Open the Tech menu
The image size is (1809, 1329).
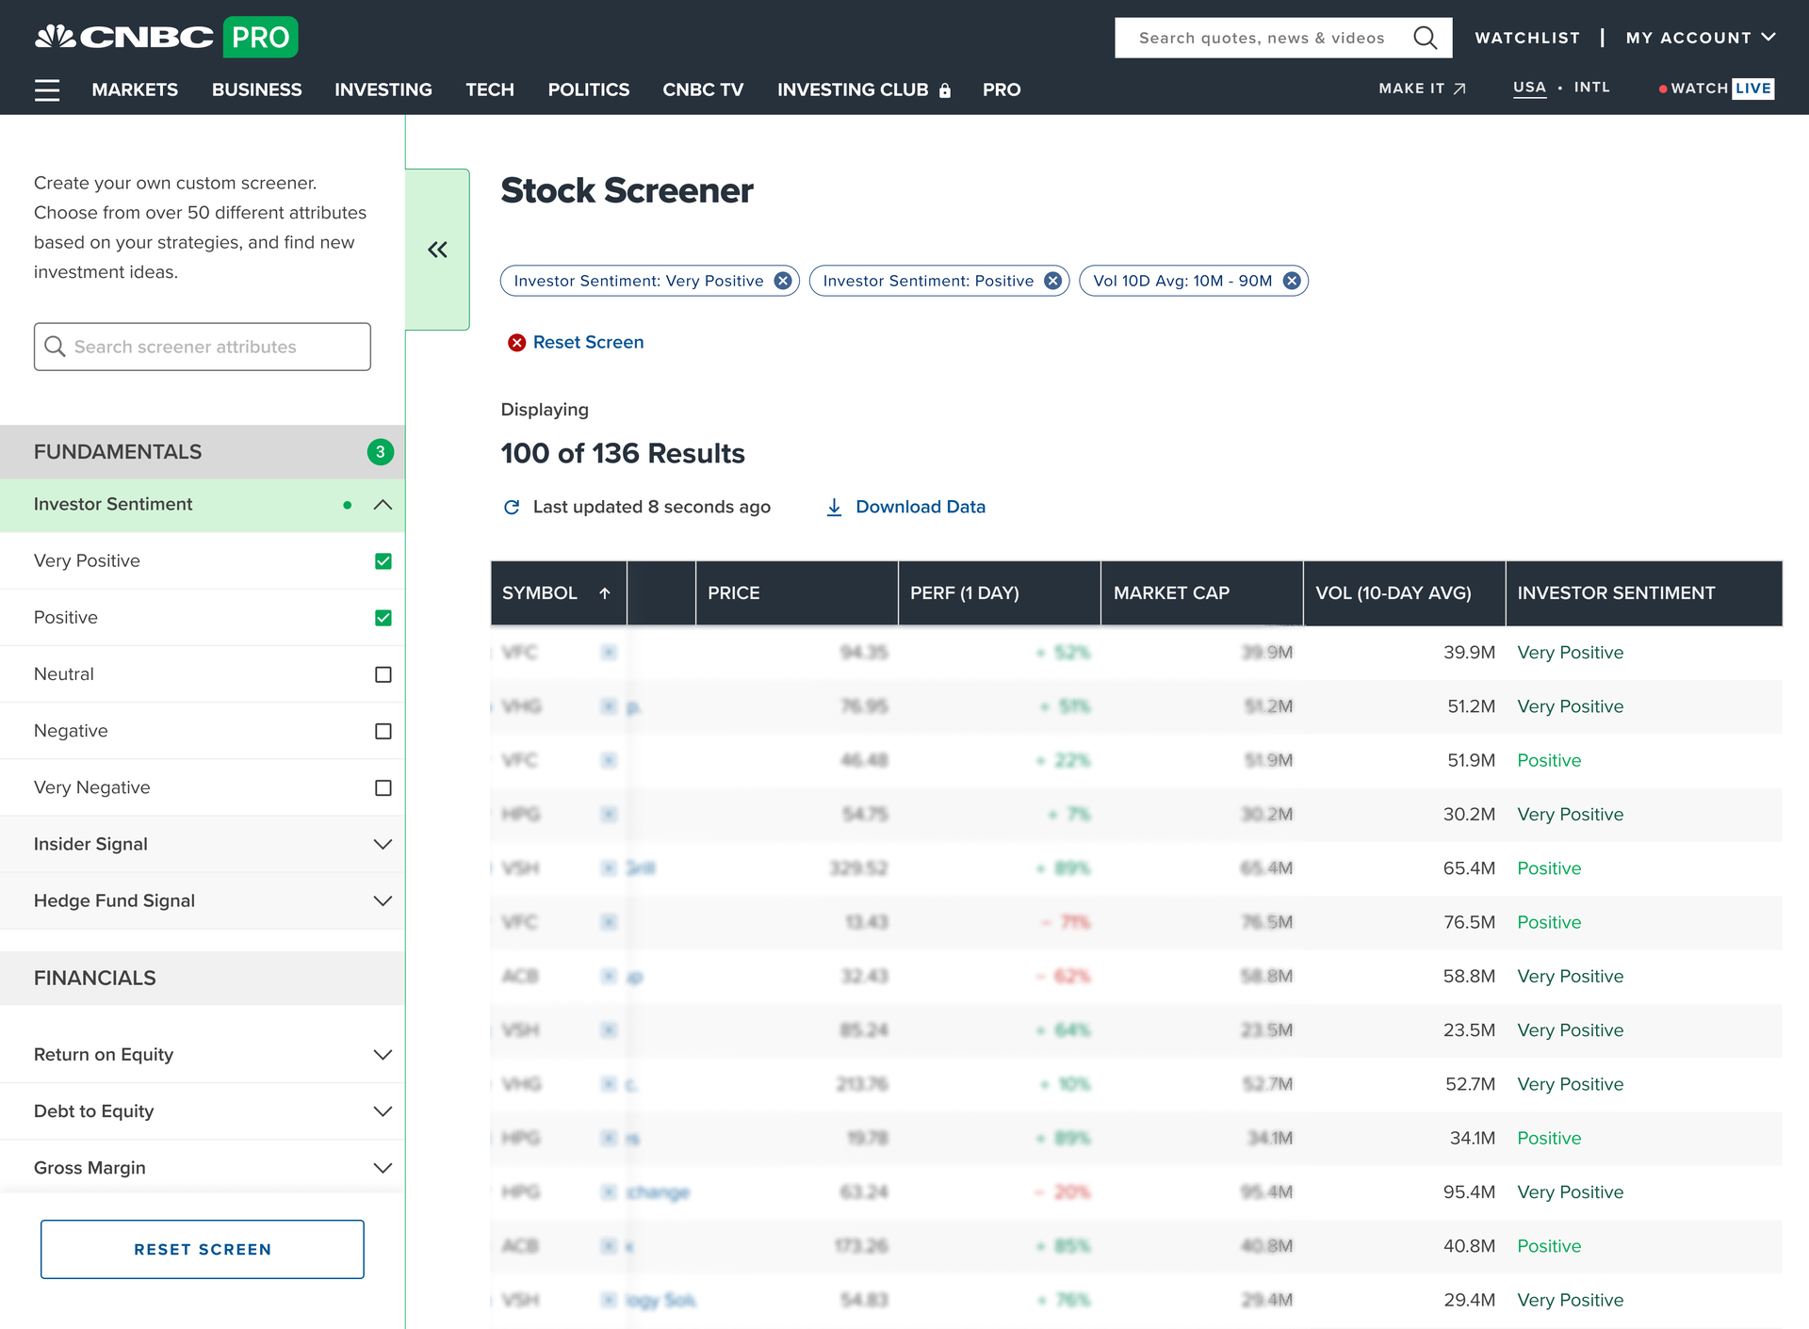pos(490,89)
